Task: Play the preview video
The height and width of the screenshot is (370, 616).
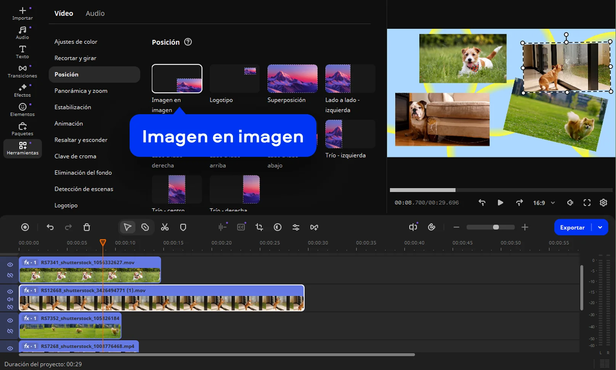Action: click(x=500, y=203)
